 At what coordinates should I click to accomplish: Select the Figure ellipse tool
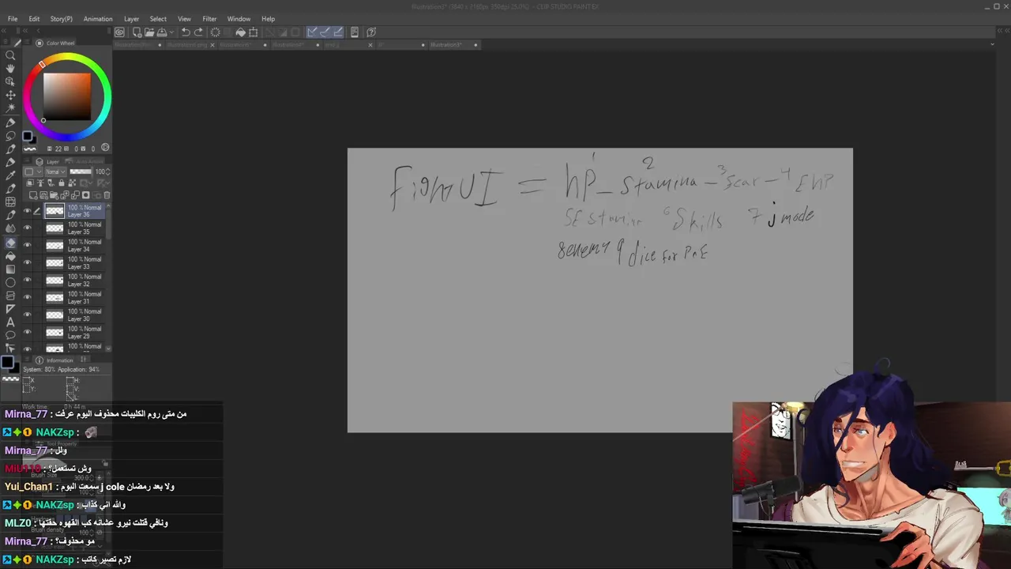[10, 282]
